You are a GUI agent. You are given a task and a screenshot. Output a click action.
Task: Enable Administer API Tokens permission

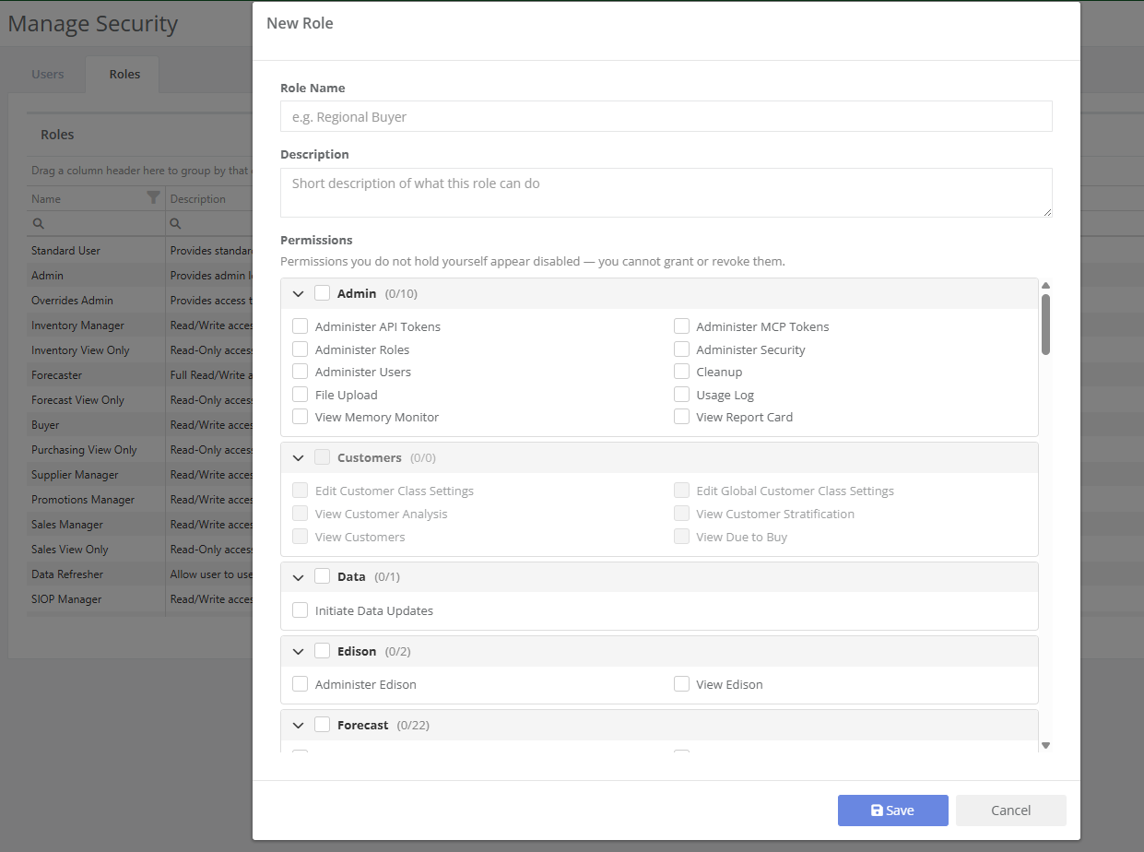coord(300,326)
